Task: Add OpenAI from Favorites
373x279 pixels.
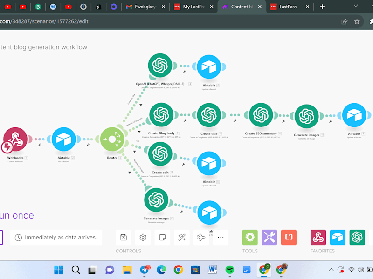Action: (x=357, y=237)
